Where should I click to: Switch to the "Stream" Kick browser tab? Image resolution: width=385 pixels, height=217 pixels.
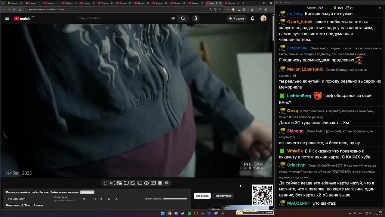coord(14,3)
